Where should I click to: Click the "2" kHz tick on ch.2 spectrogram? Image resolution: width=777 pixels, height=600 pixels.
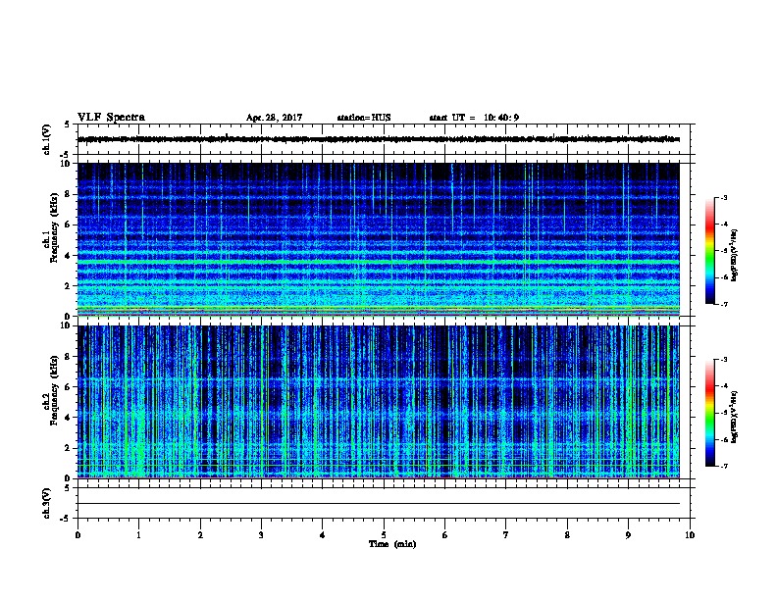[69, 448]
